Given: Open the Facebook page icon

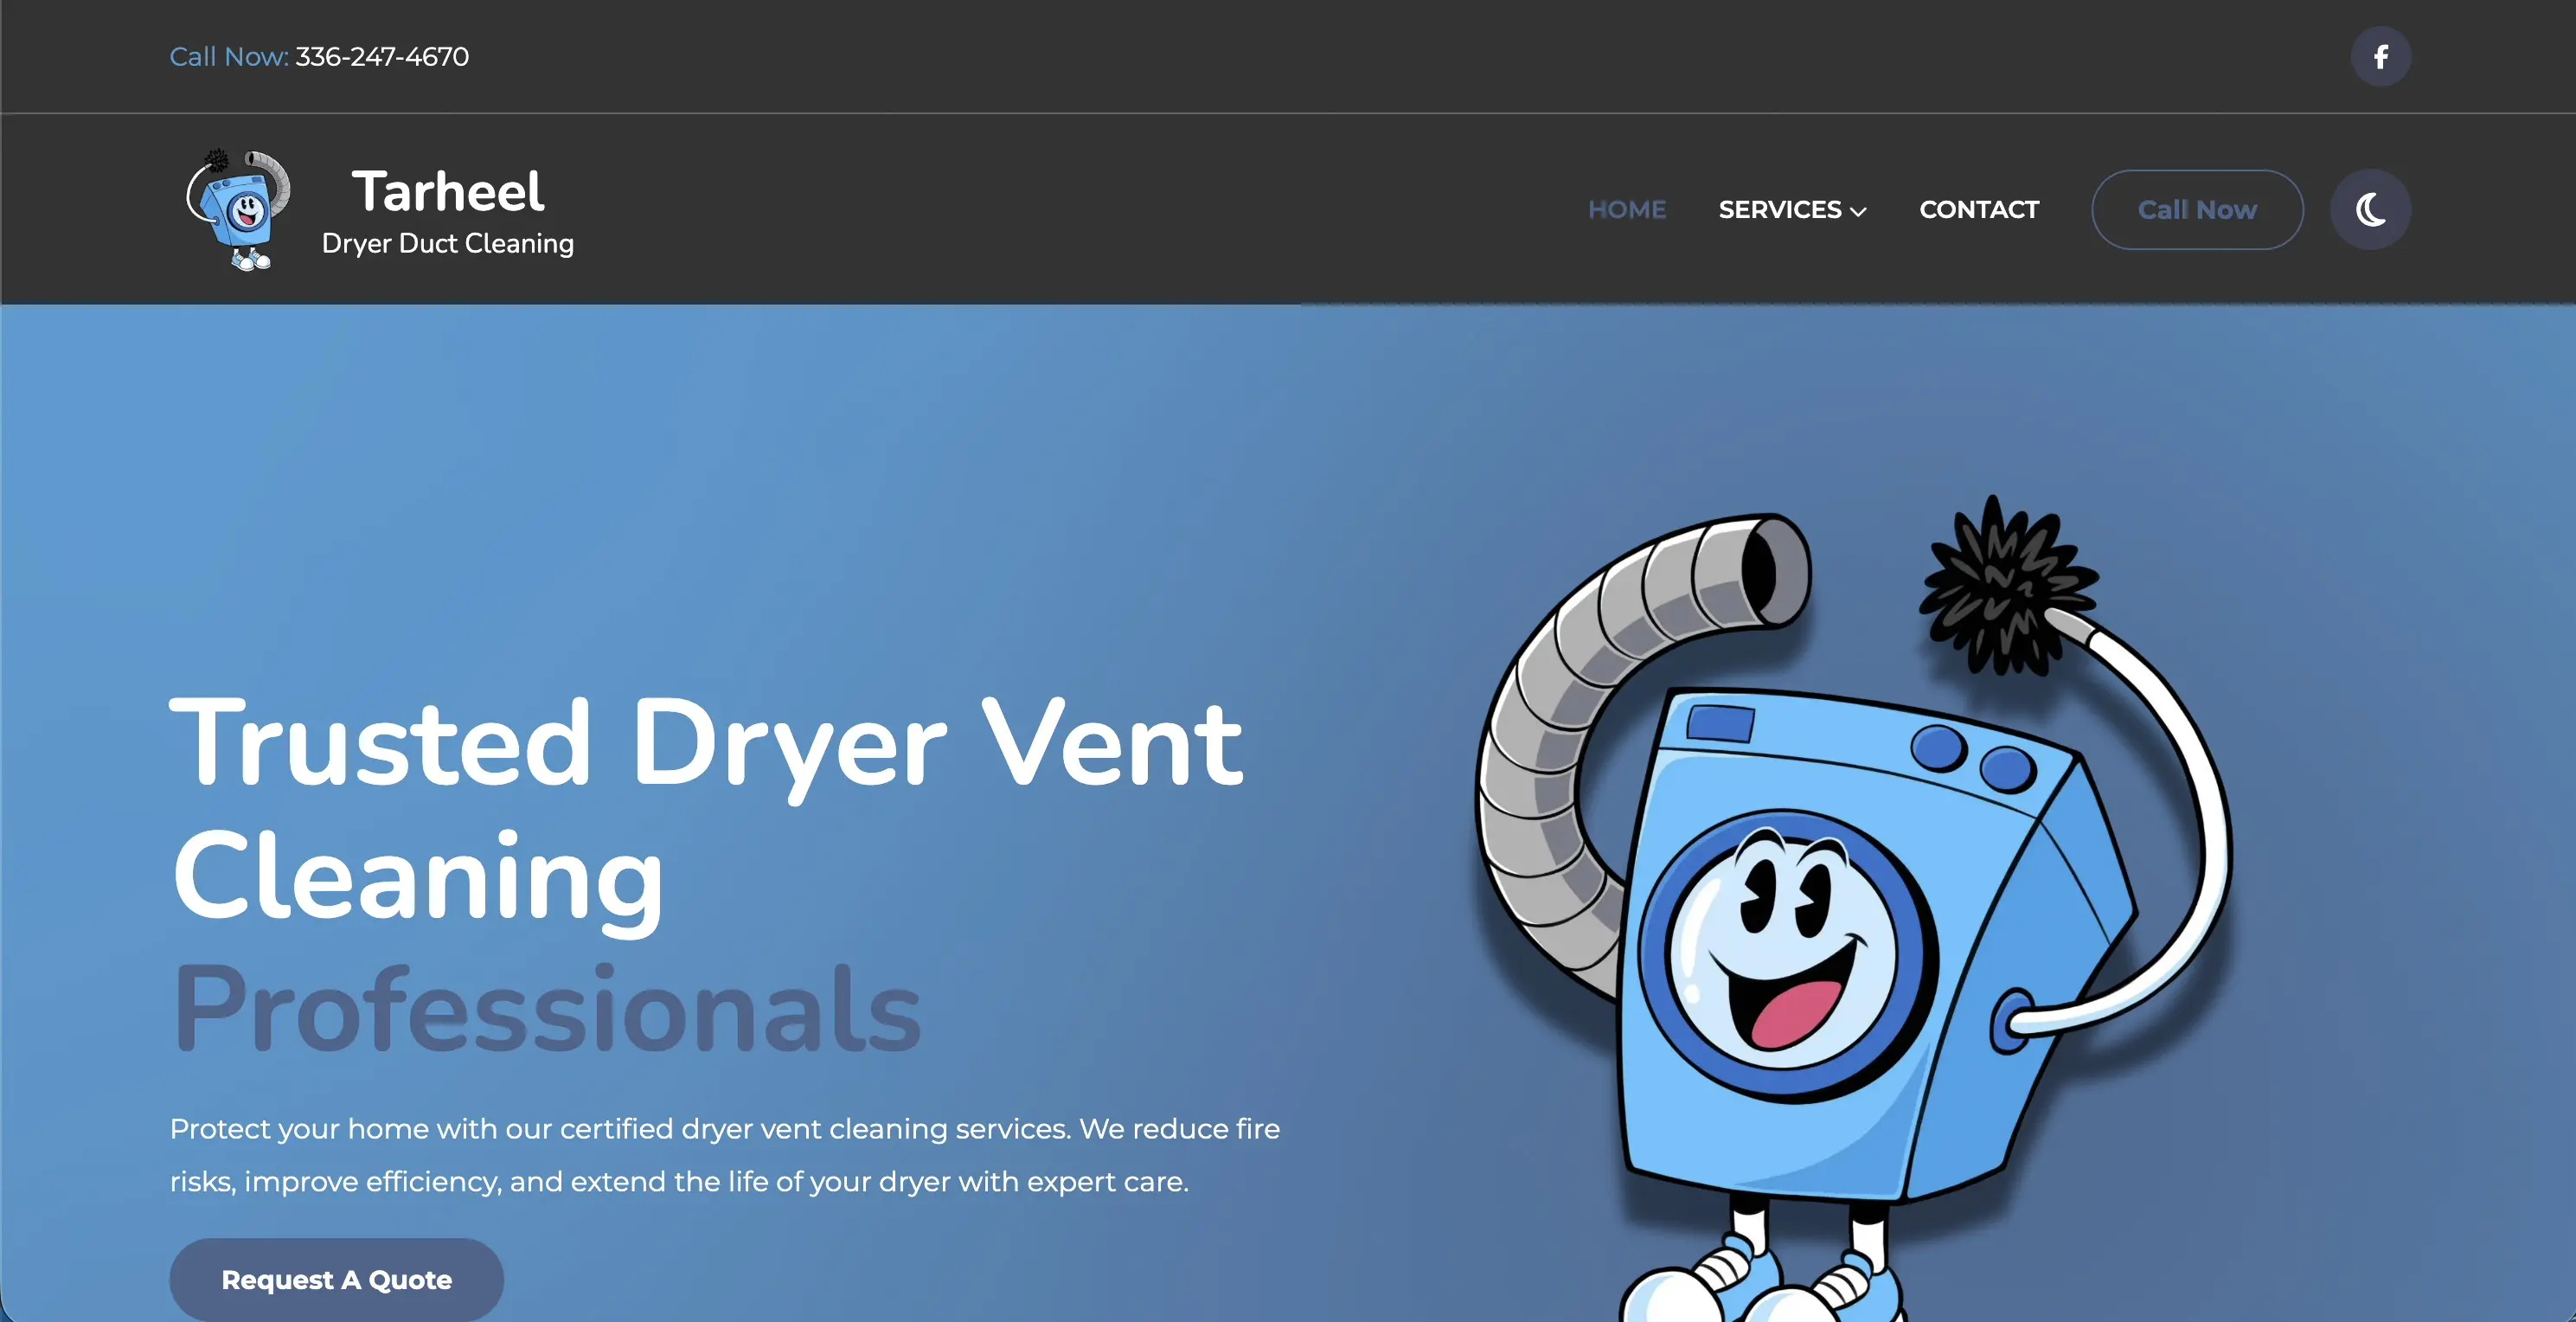Looking at the screenshot, I should coord(2380,57).
